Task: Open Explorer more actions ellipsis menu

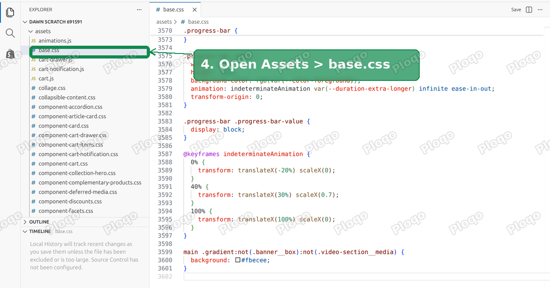Action: coord(139,10)
